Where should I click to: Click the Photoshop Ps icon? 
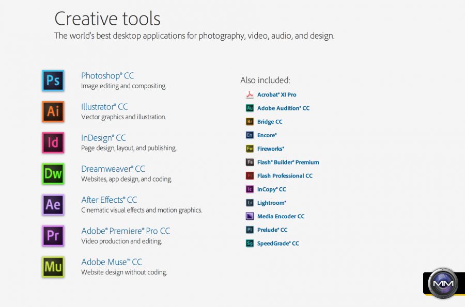[53, 81]
